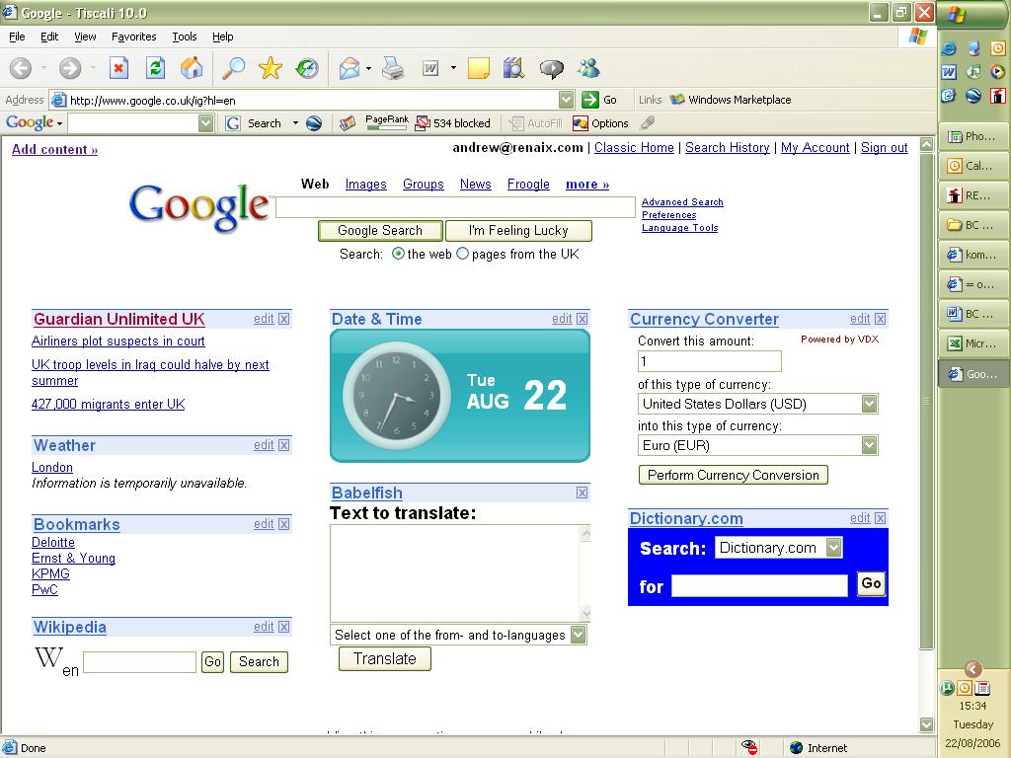
Task: Go to the browser Home page icon
Action: [192, 68]
